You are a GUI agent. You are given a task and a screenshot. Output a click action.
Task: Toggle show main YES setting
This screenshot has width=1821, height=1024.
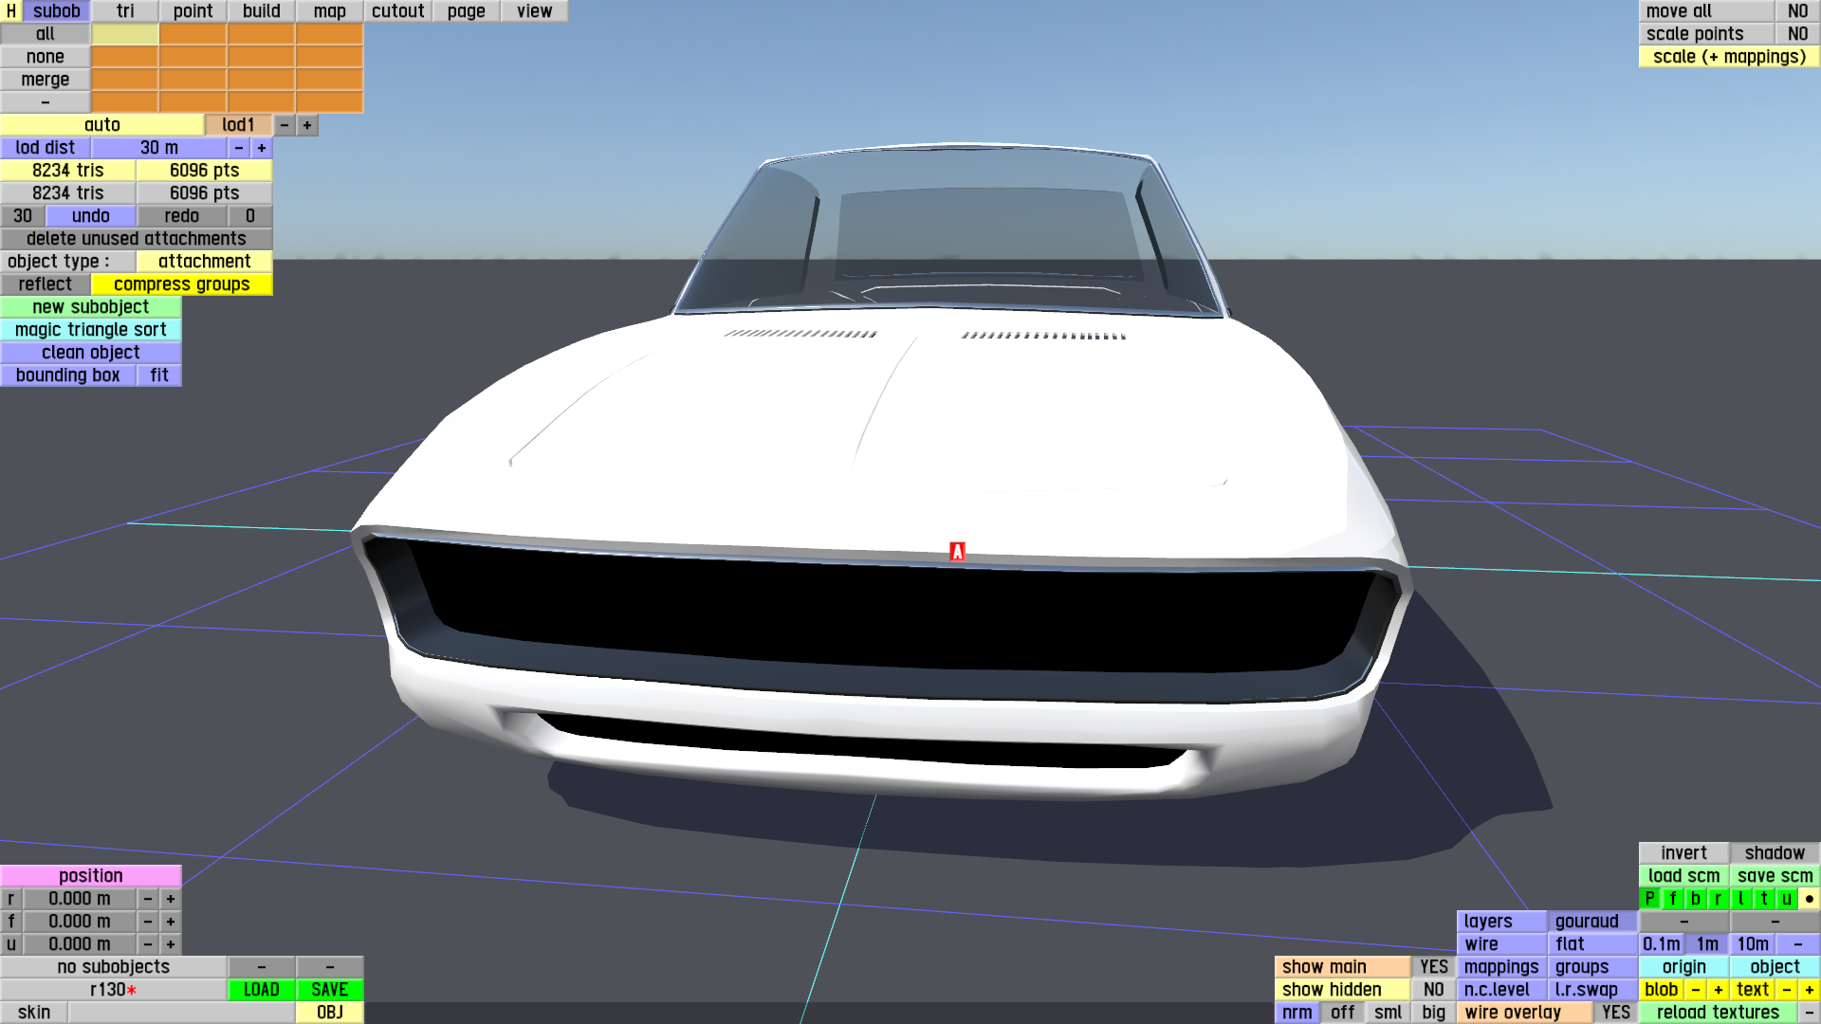tap(1433, 967)
